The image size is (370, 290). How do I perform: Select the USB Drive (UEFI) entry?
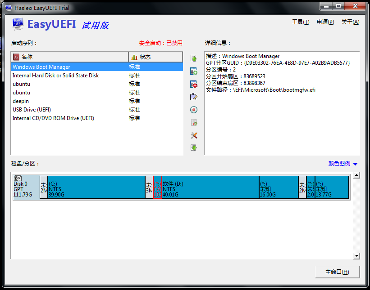[x=97, y=110]
